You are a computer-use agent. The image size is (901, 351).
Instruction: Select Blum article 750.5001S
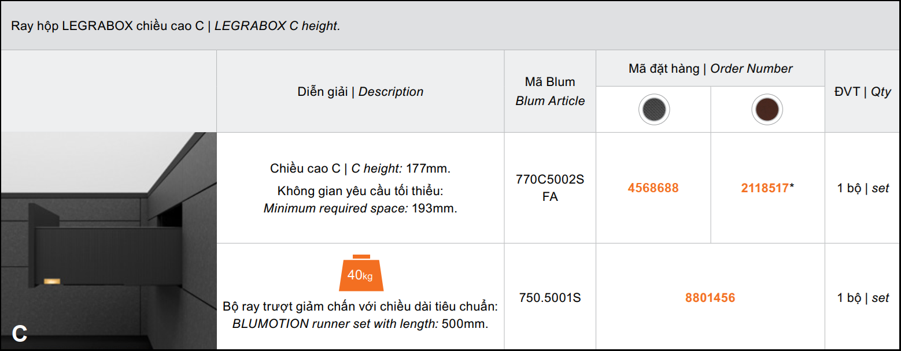[550, 298]
